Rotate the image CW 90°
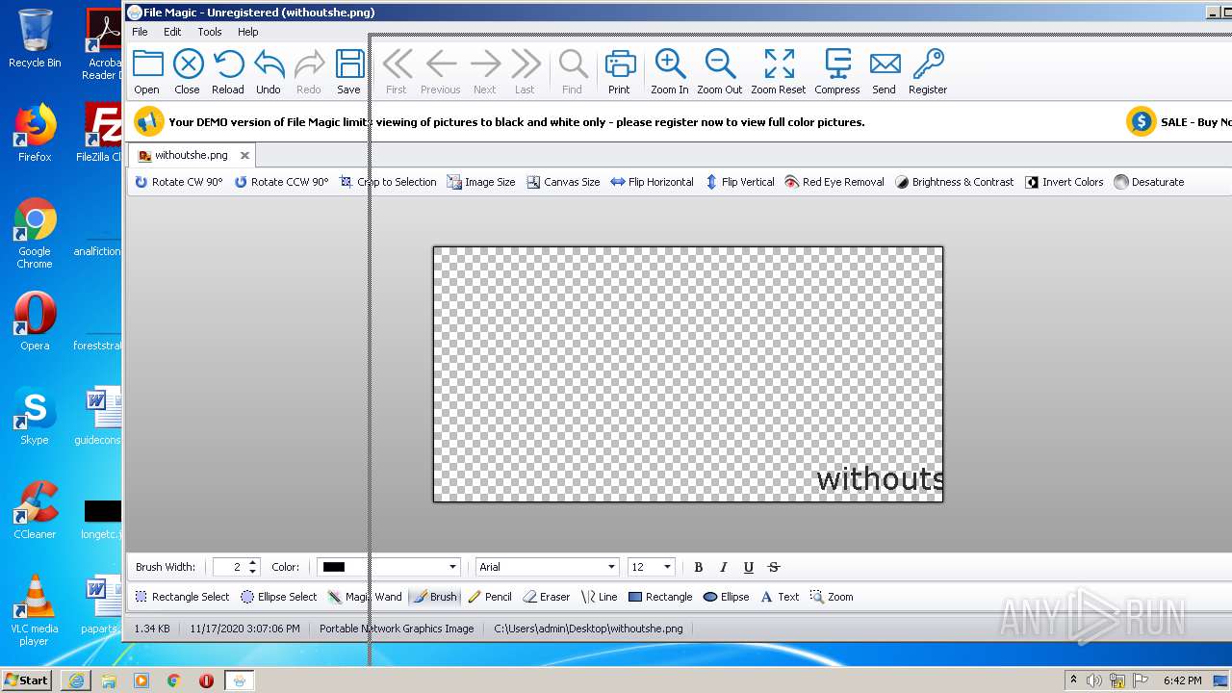The height and width of the screenshot is (693, 1232). (x=179, y=182)
